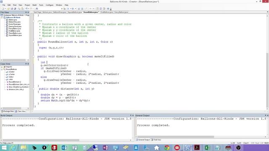Image resolution: width=269 pixels, height=151 pixels.
Task: Collapse the Balloons-All-Kinds project node
Action: [x=2, y=18]
